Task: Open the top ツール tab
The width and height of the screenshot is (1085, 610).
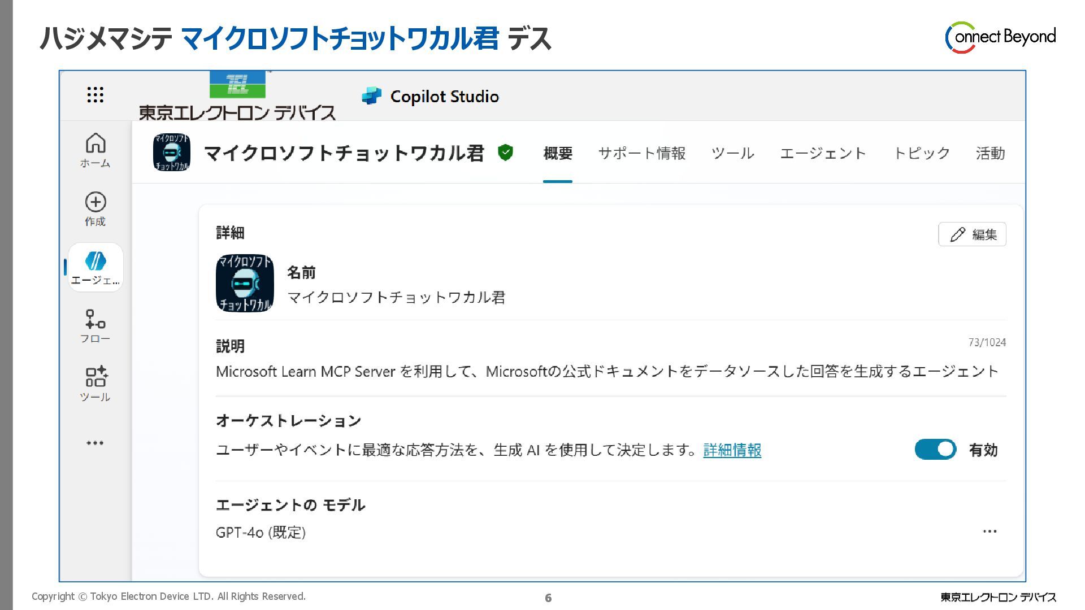Action: click(x=732, y=153)
